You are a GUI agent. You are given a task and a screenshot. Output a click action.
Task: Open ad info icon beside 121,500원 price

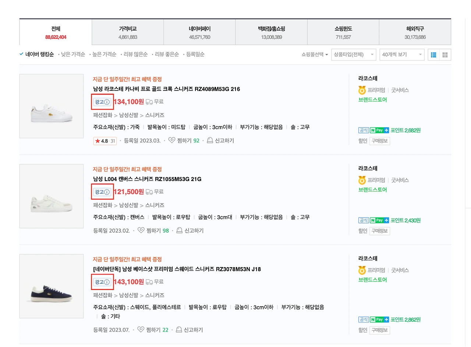pos(107,192)
